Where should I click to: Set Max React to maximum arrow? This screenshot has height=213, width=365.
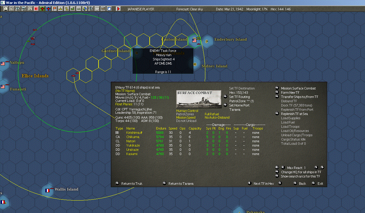tap(322, 167)
